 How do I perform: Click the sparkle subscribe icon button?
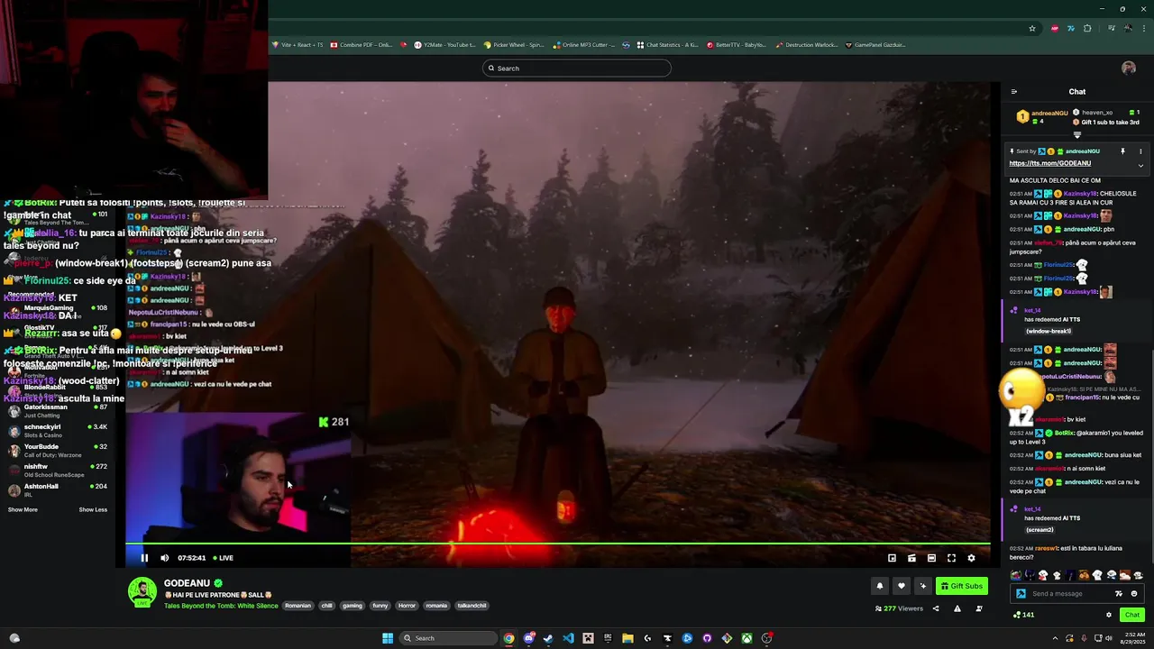pyautogui.click(x=922, y=586)
